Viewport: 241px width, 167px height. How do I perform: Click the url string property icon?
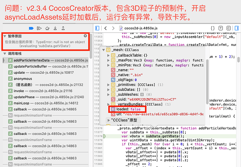[x=113, y=114]
